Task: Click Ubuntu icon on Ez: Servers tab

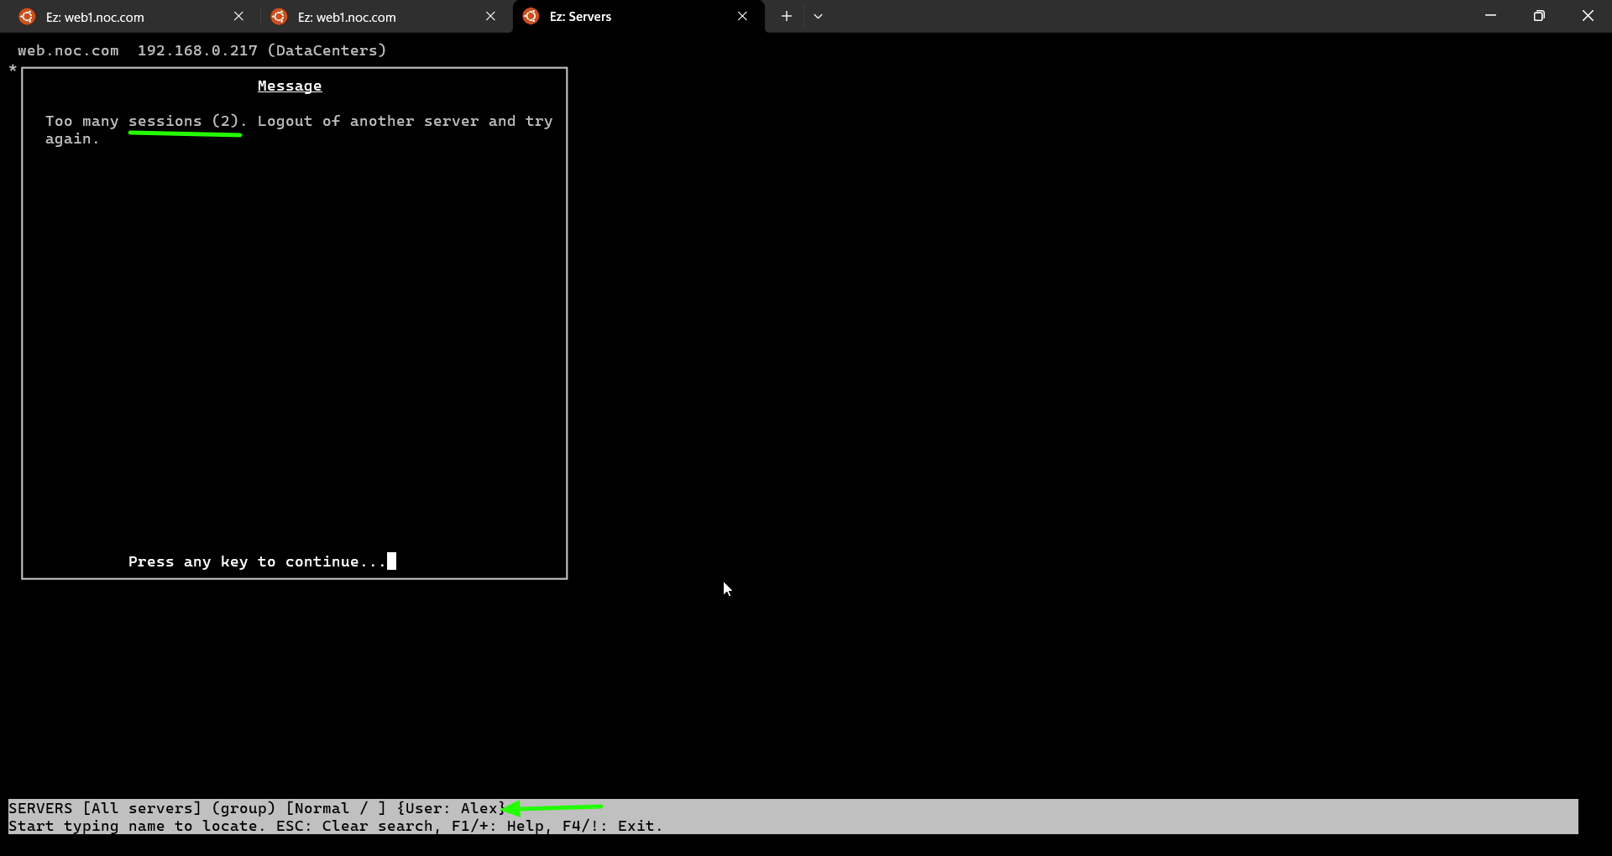Action: coord(531,16)
